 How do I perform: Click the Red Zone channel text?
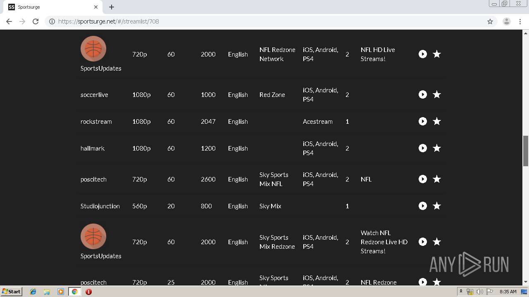point(272,94)
